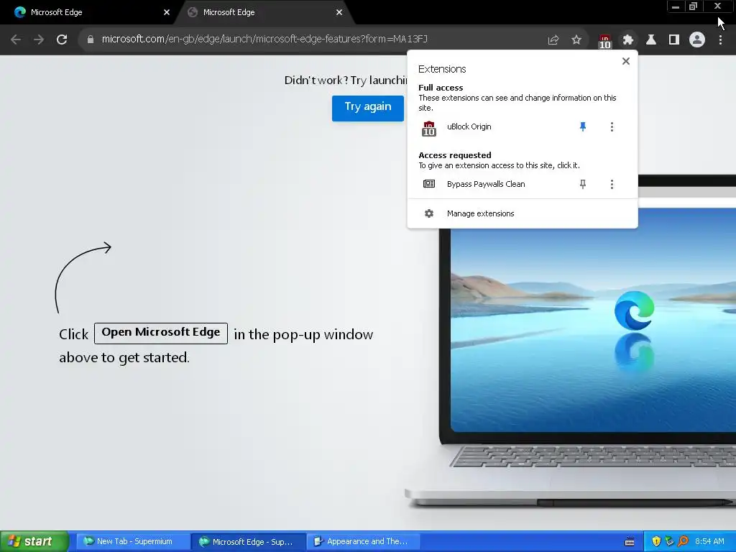Close the second Microsoft Edge tab
The image size is (736, 552).
coord(339,13)
